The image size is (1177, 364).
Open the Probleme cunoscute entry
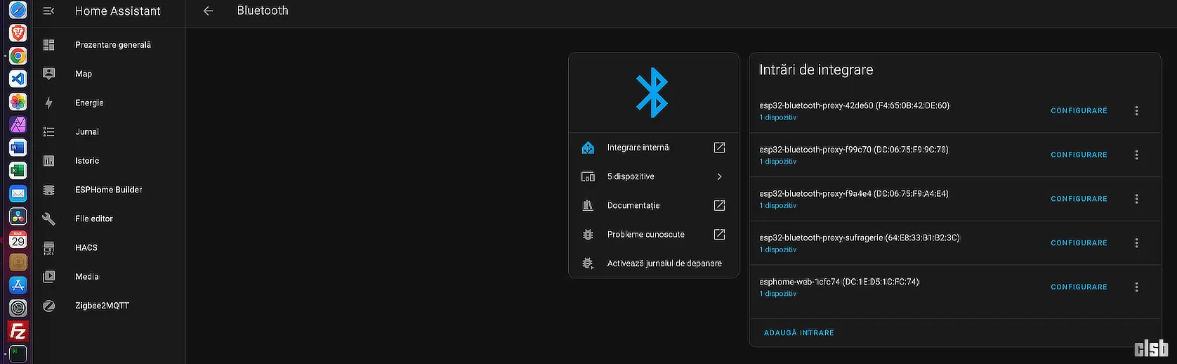click(x=653, y=235)
